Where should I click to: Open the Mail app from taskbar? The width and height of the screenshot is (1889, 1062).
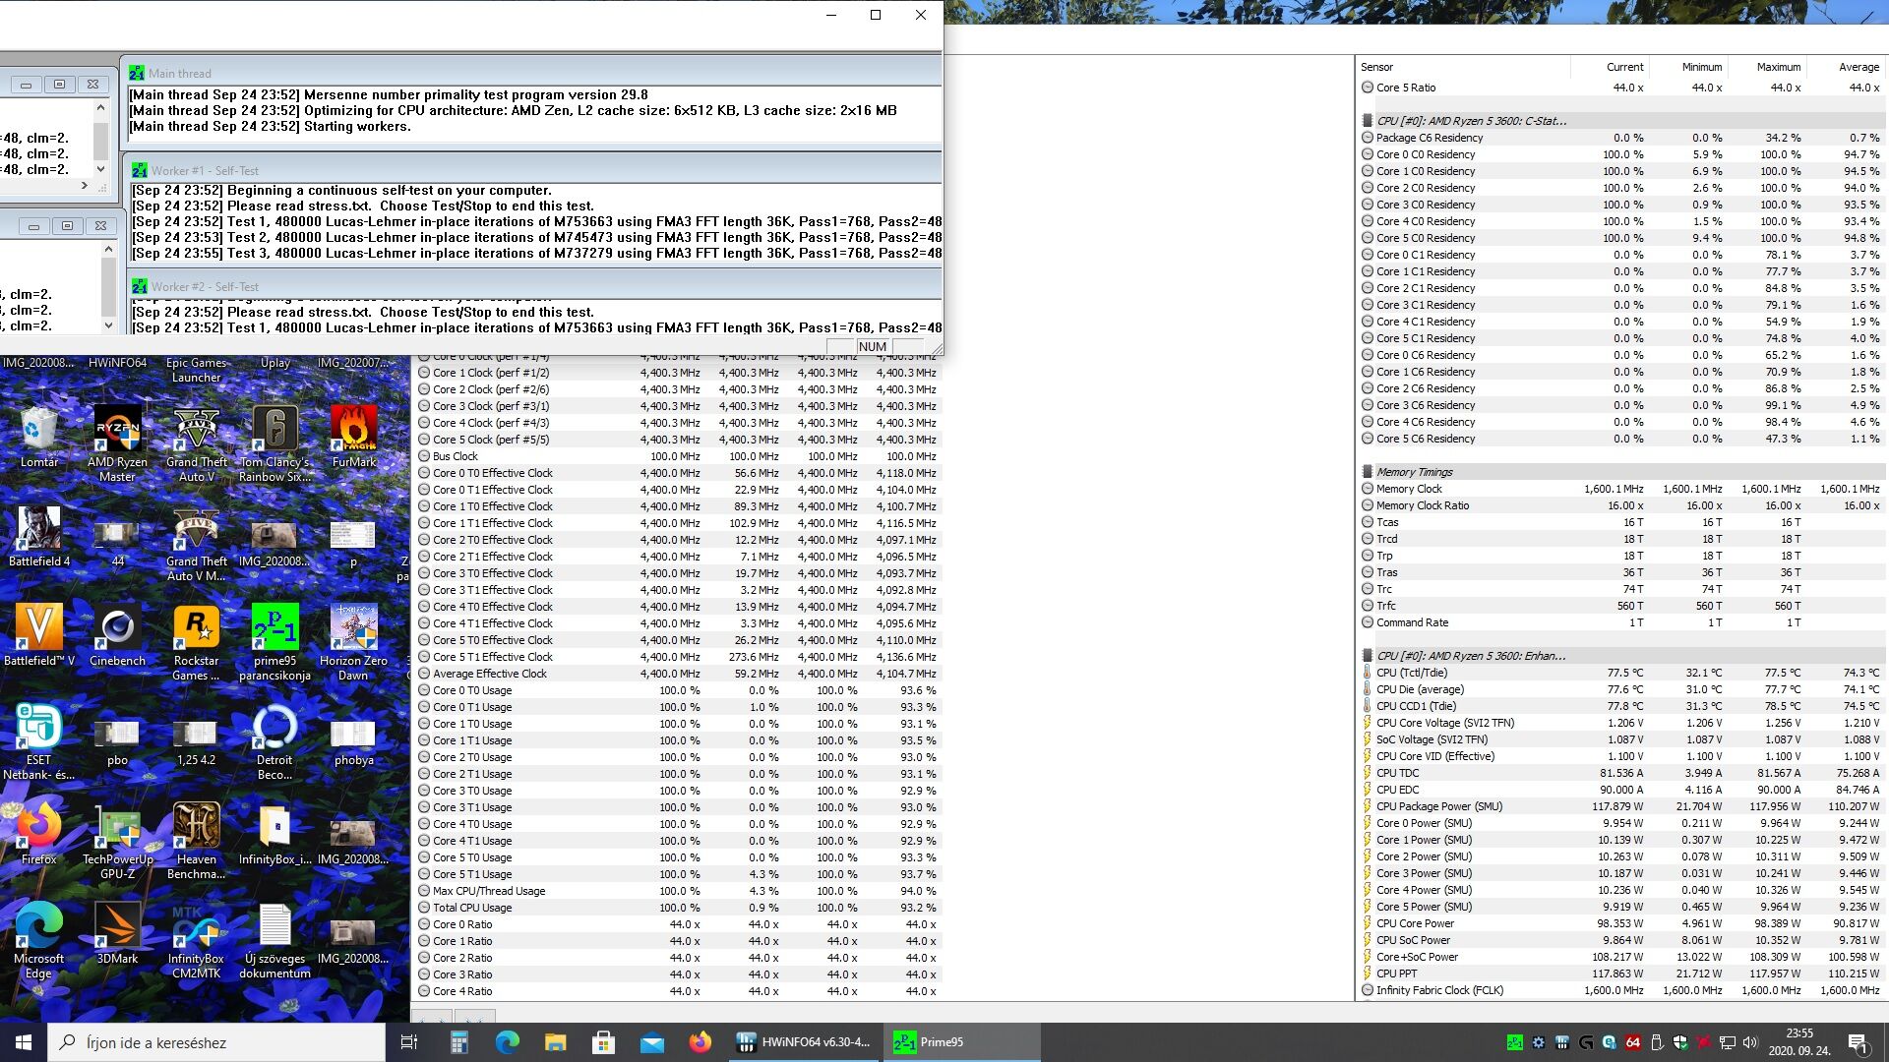(x=652, y=1042)
